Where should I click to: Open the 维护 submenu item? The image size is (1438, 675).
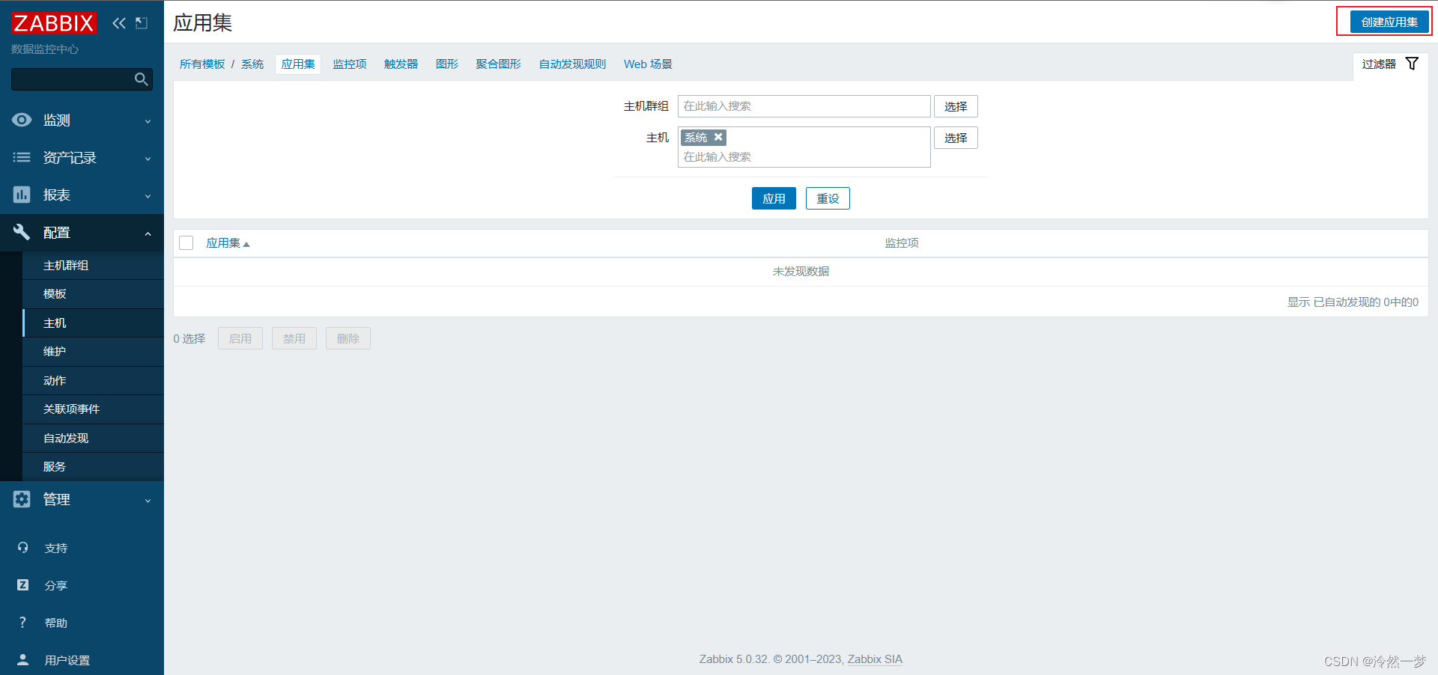pos(93,352)
